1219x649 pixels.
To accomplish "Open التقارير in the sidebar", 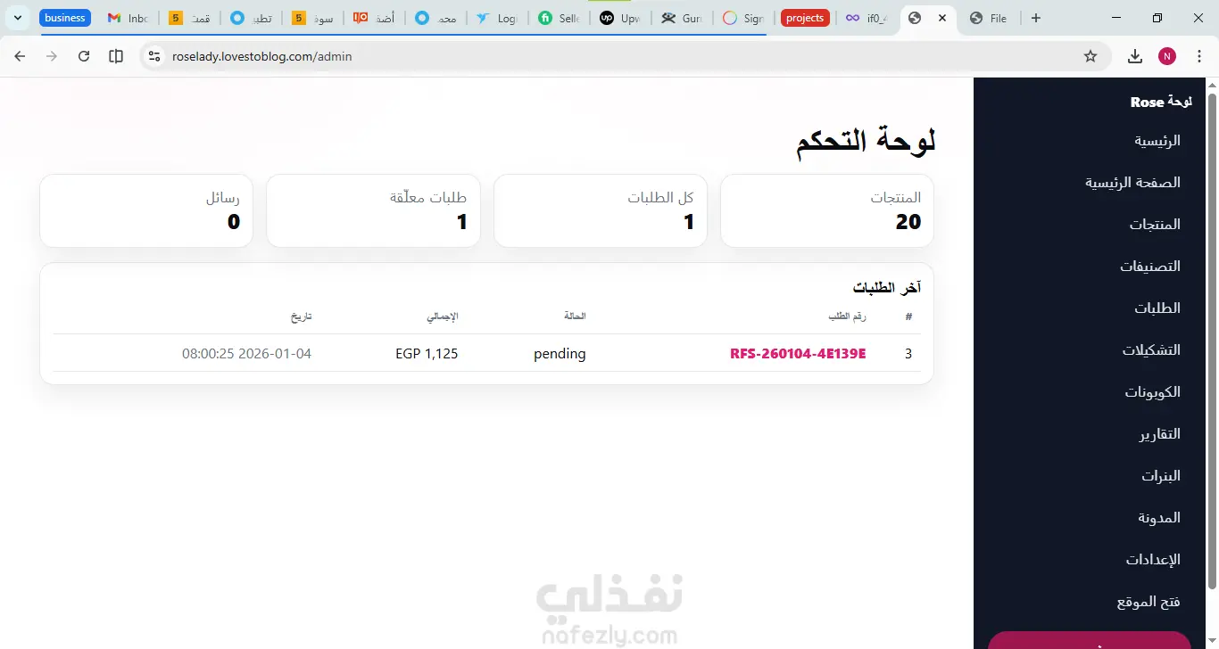I will (x=1159, y=434).
